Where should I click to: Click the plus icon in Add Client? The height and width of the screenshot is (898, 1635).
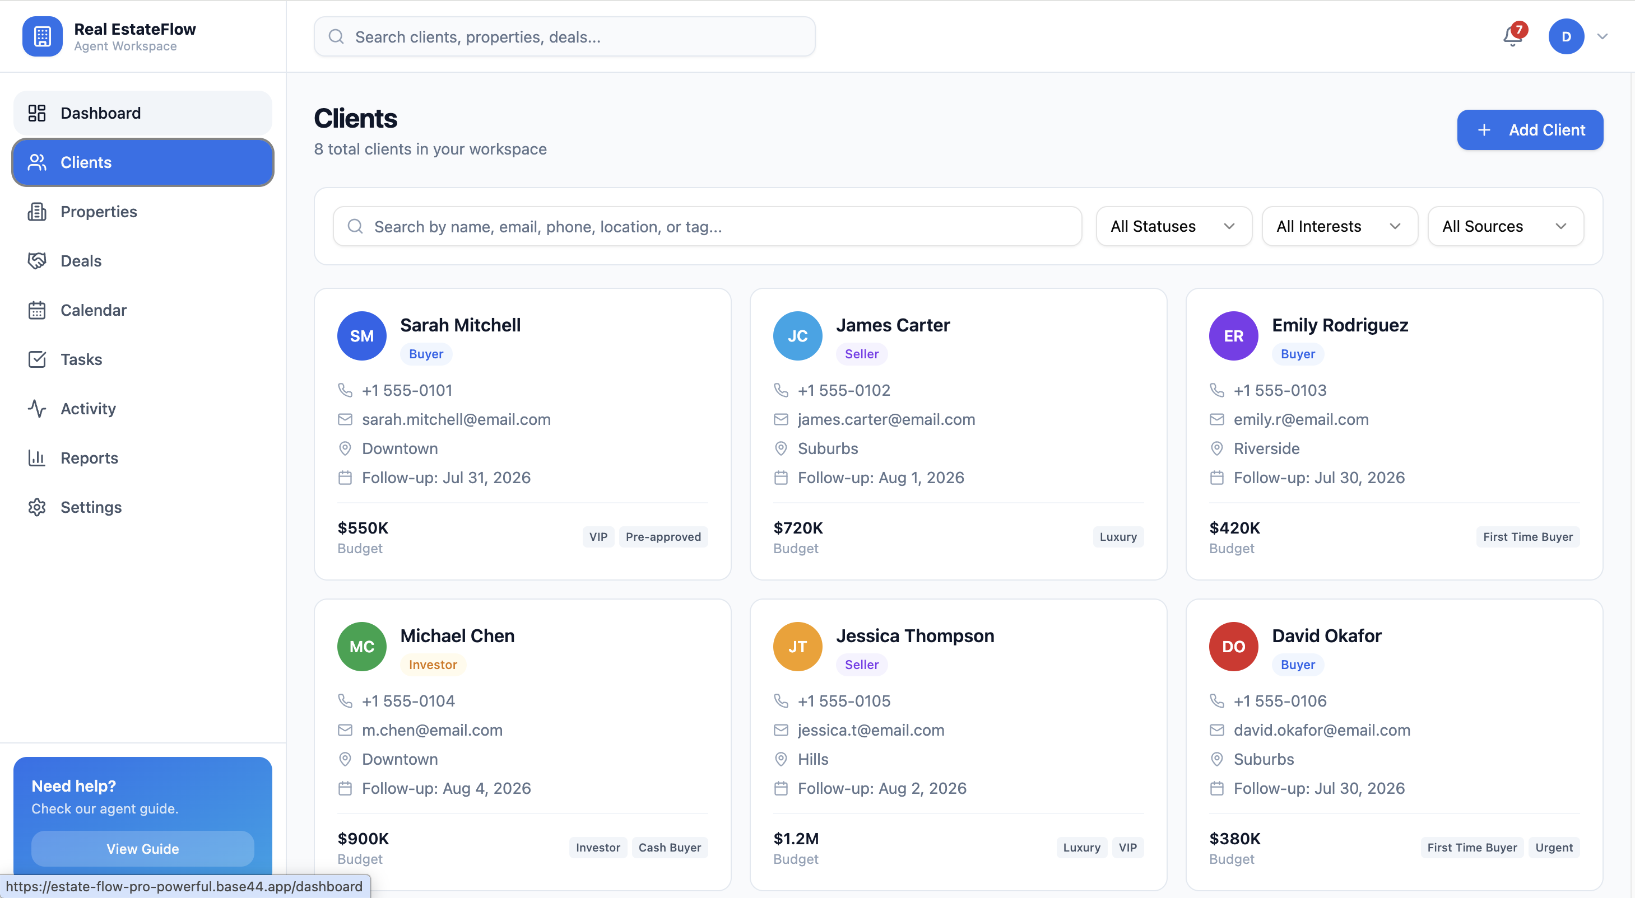(1484, 130)
